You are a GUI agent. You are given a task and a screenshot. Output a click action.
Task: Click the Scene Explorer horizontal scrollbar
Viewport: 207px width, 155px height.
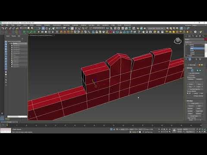tap(17, 117)
